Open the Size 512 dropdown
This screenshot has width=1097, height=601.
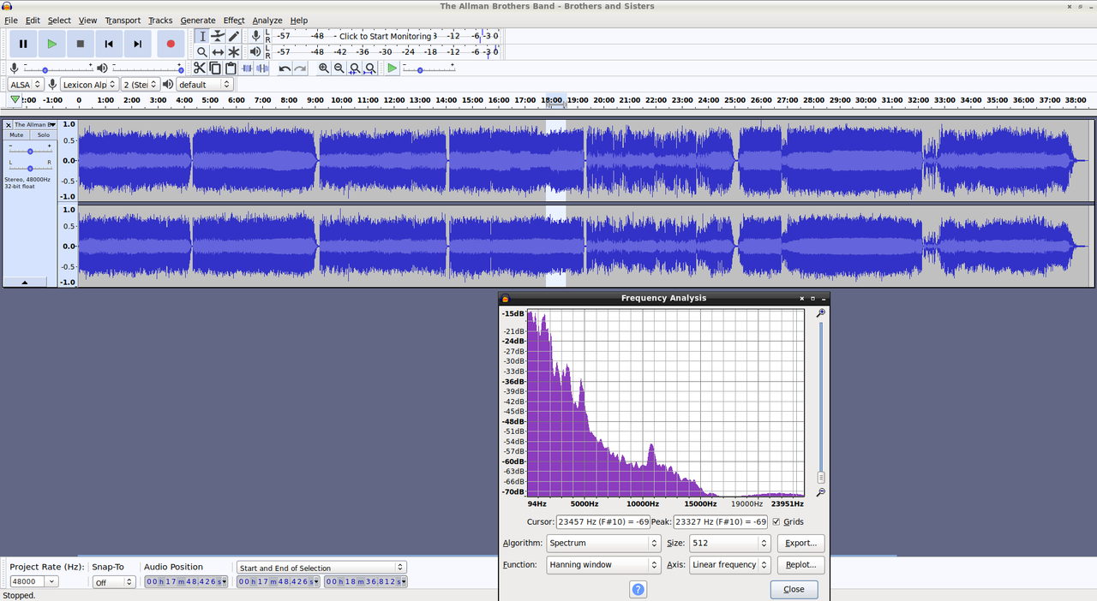coord(729,543)
